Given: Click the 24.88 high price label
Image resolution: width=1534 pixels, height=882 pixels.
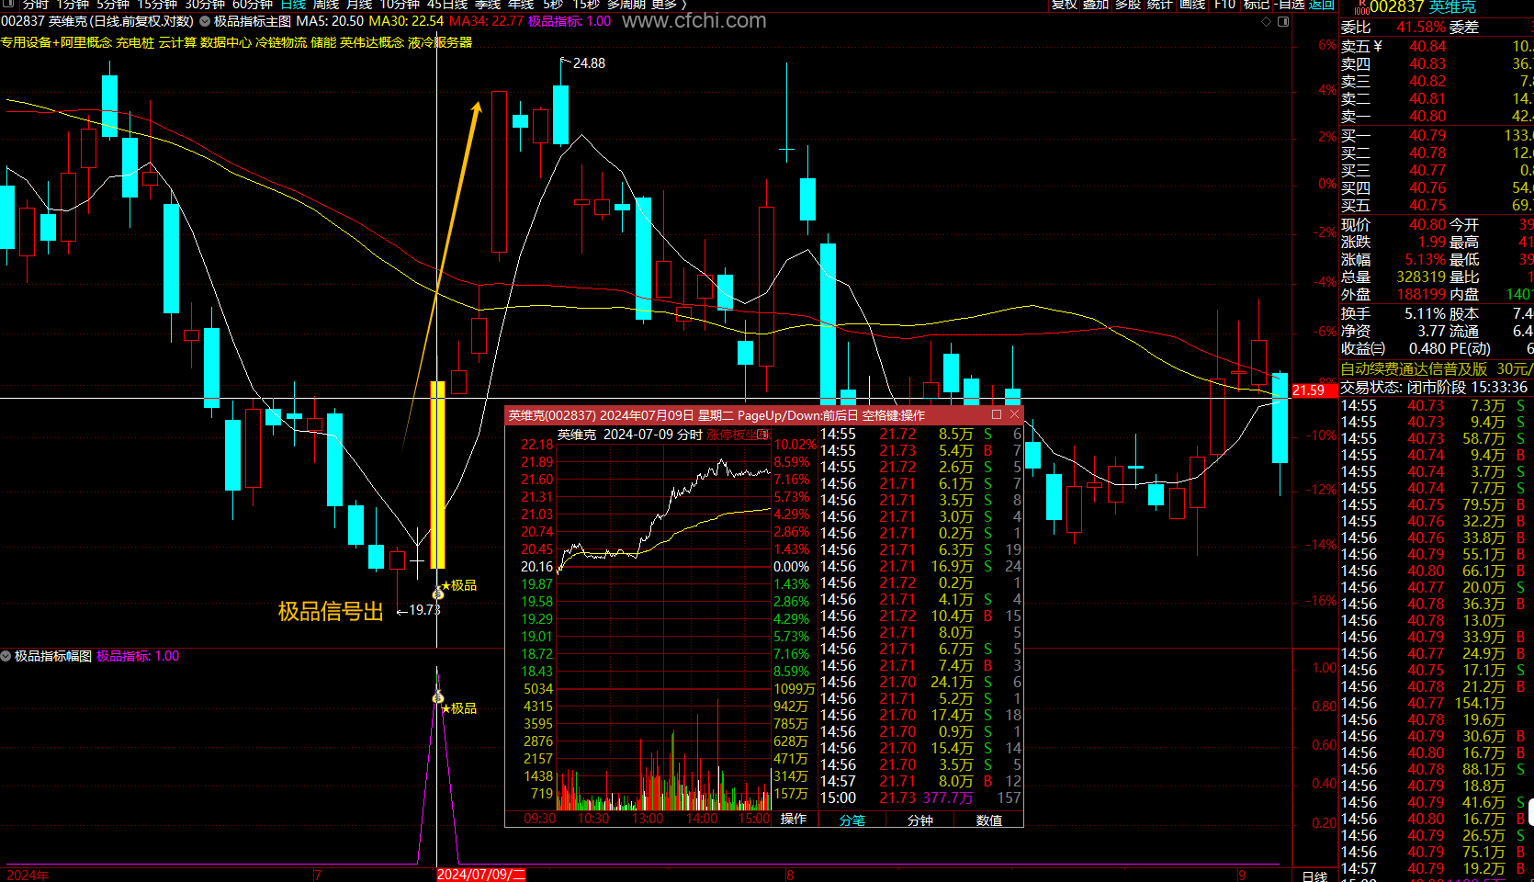Looking at the screenshot, I should coord(589,63).
